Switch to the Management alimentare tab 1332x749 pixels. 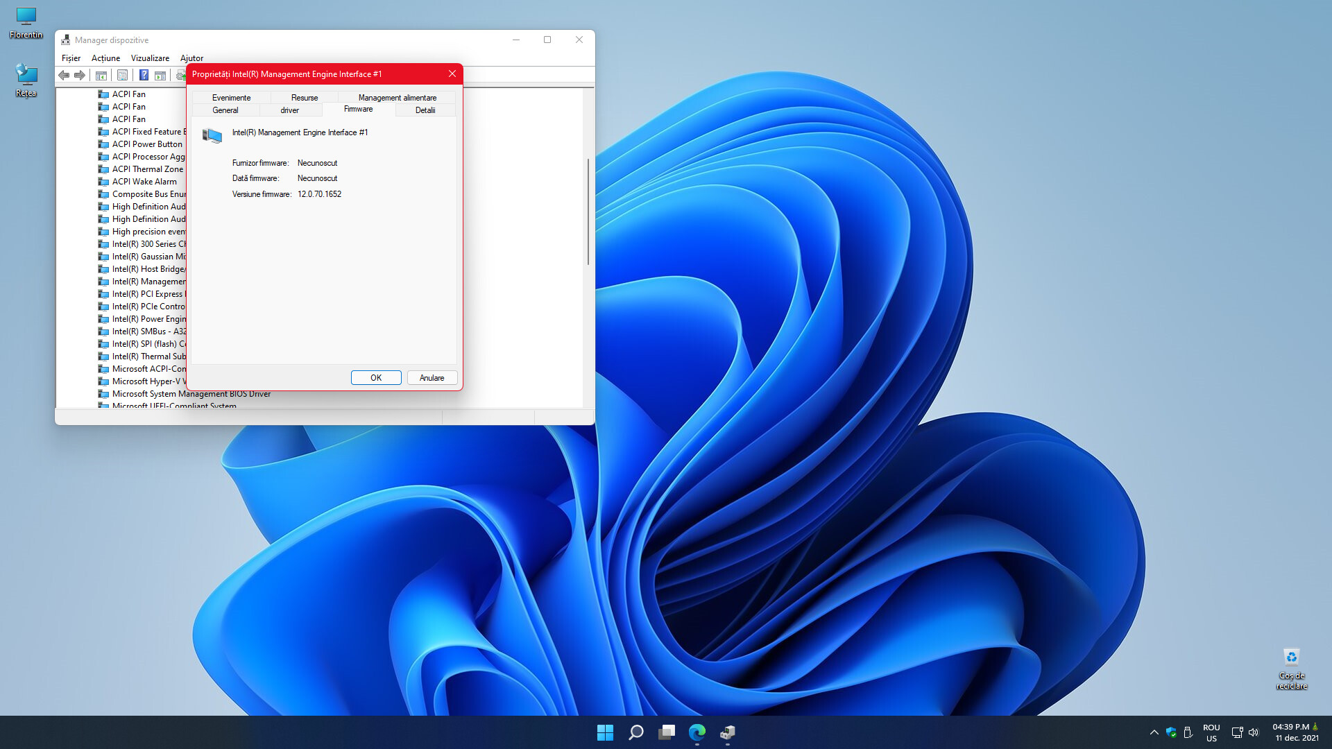(398, 98)
